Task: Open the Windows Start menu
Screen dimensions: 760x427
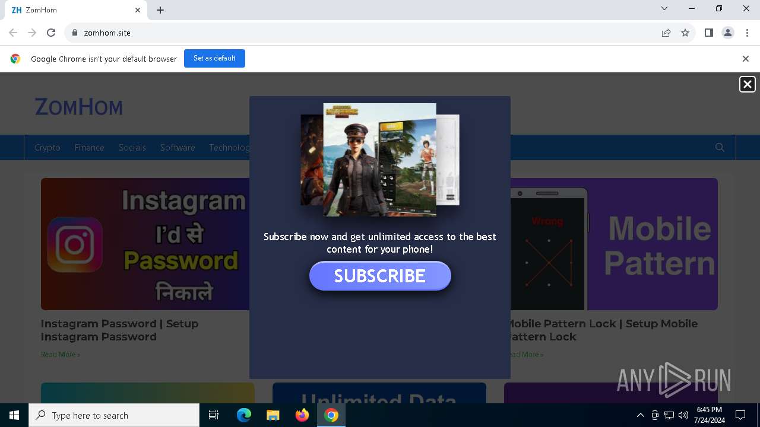Action: pyautogui.click(x=14, y=415)
